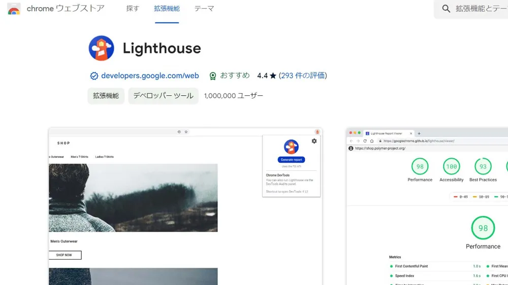
Task: Open the Lighthouse report screenshot thumbnail
Action: point(427,206)
